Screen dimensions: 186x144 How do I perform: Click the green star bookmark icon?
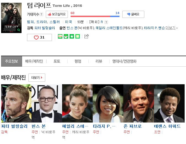coord(72,36)
